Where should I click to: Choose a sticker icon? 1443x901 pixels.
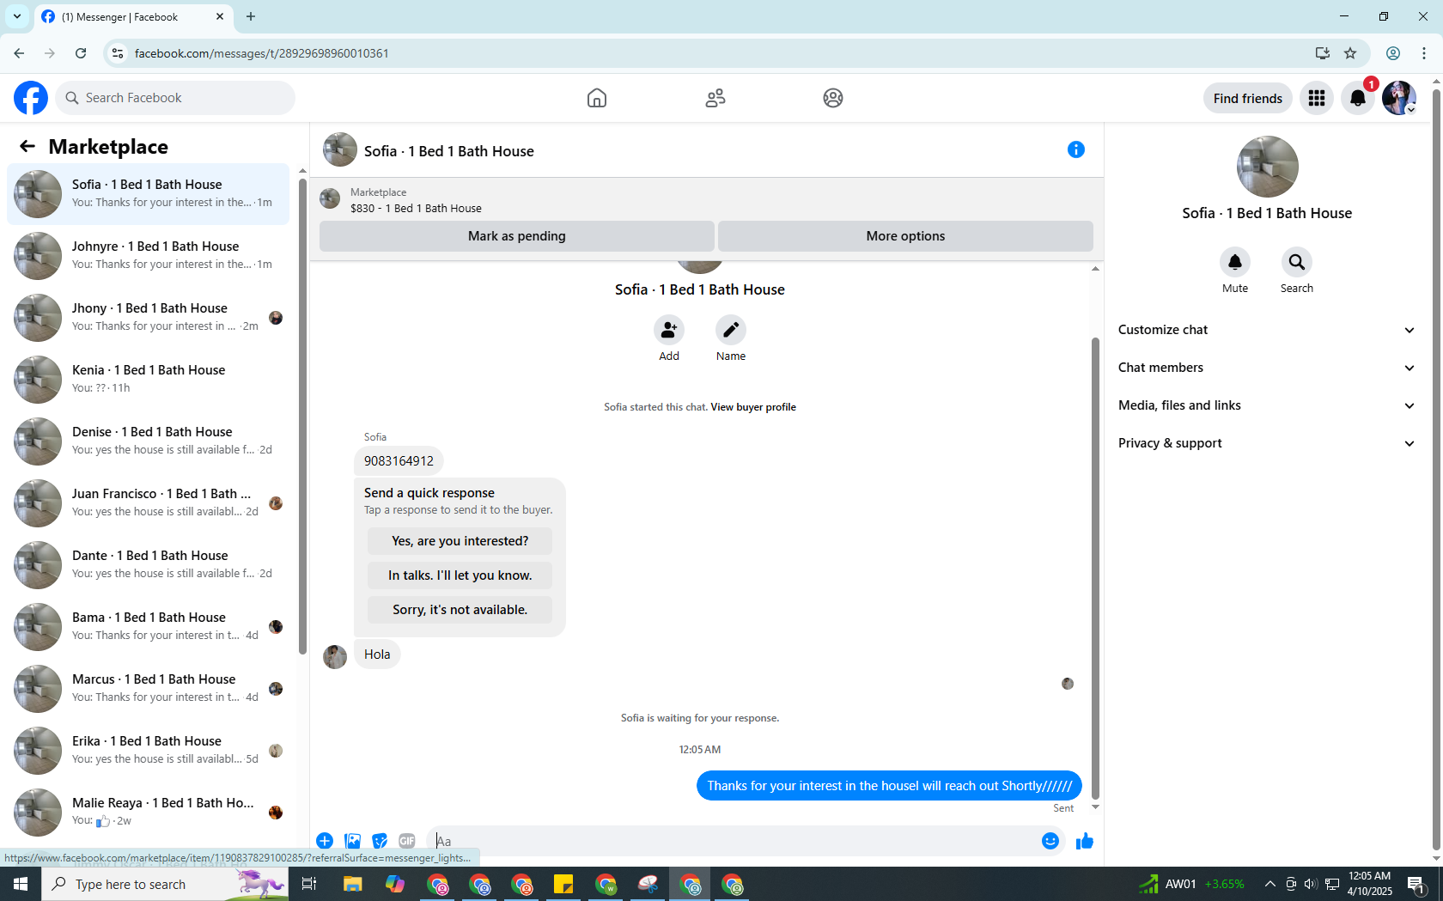click(x=380, y=841)
